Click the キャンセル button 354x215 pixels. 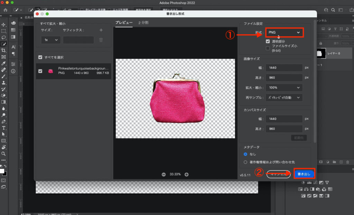[x=279, y=174]
